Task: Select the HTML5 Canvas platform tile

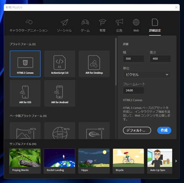Action: coord(25,64)
